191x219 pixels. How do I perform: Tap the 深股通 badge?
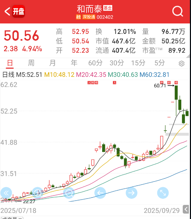[x=89, y=17]
